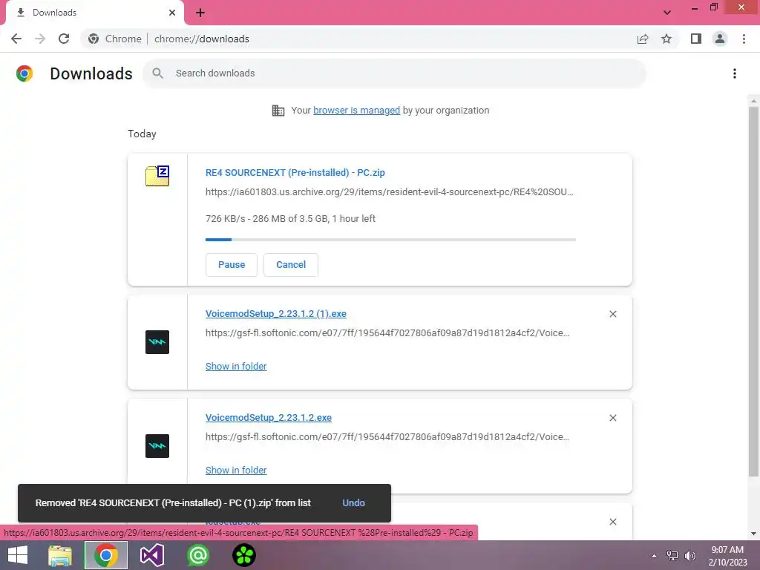Screen dimensions: 760x570
Task: Open the green flower app on taskbar
Action: pyautogui.click(x=243, y=555)
